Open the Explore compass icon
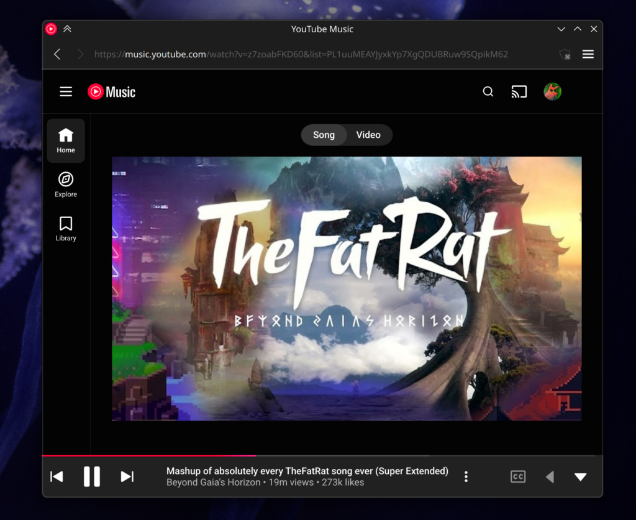Viewport: 636px width, 520px height. coord(66,180)
